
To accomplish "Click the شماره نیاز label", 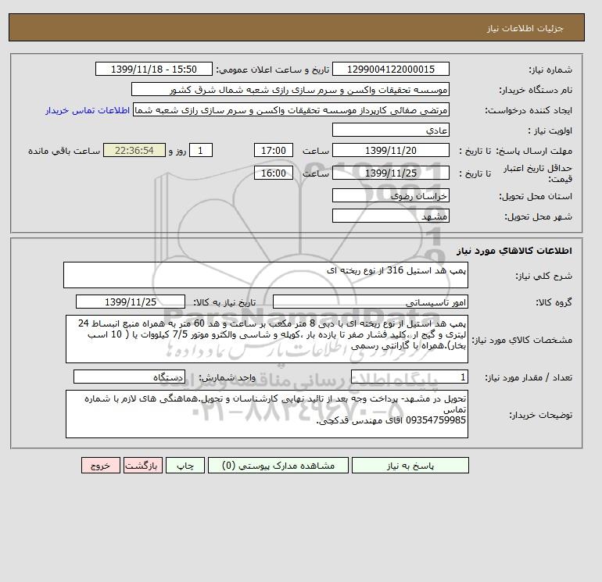I will 550,70.
